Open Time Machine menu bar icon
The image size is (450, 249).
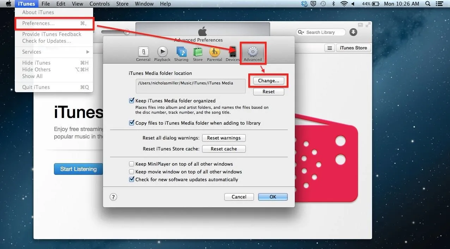click(323, 4)
